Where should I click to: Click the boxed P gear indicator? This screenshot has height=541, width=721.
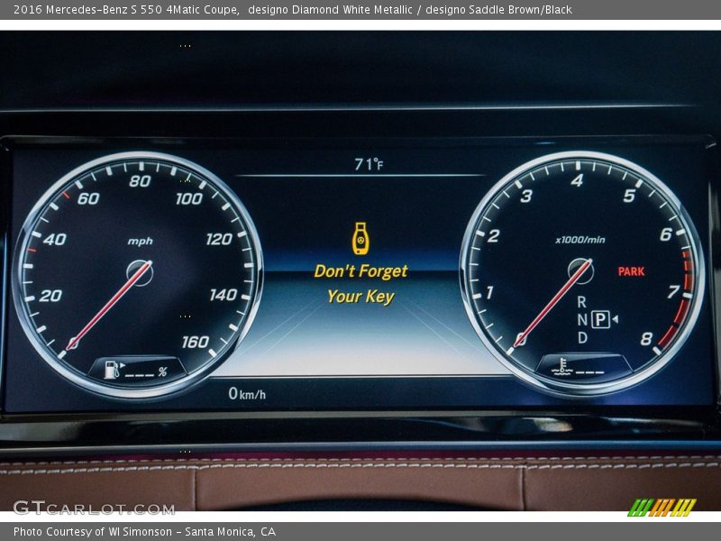[x=599, y=318]
